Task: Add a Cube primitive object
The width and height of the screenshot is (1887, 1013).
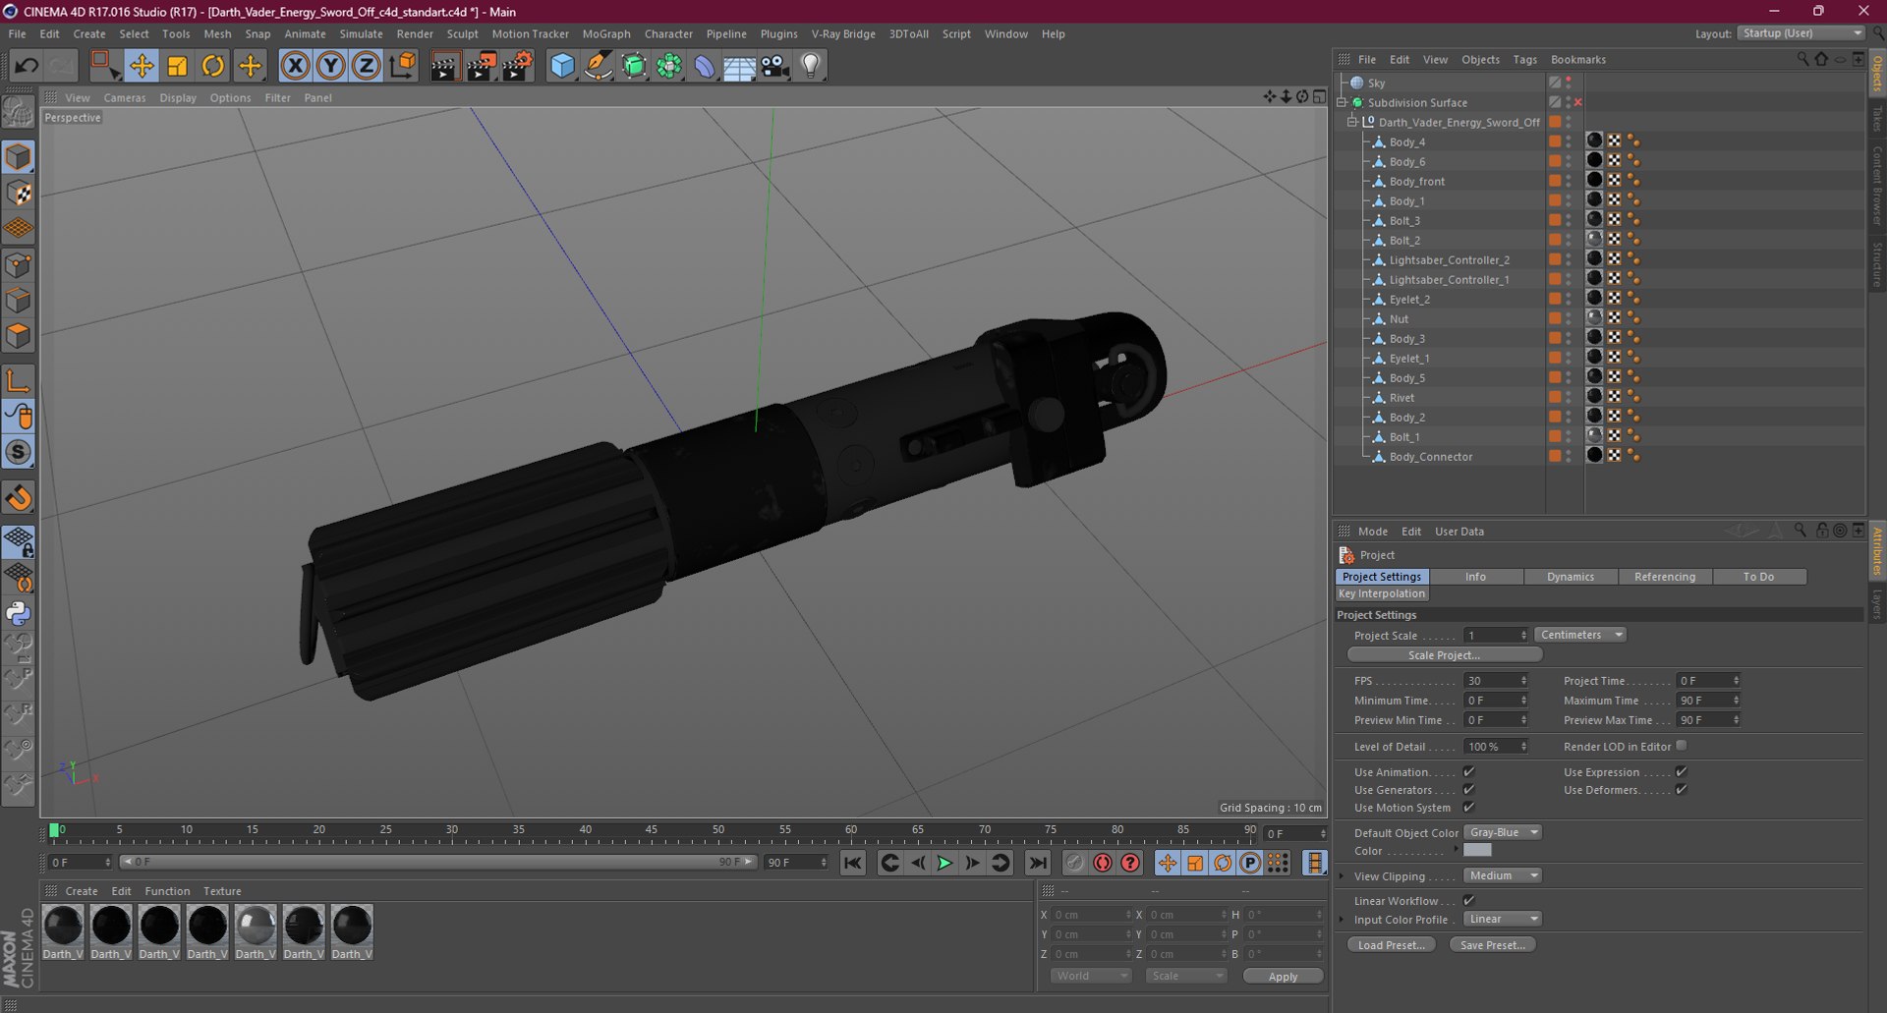Action: tap(562, 66)
